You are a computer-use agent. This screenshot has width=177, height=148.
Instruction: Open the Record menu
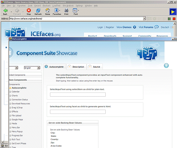37,6
